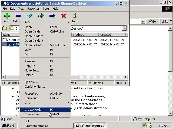Open the Help menu
173x129 pixels.
pyautogui.click(x=55, y=9)
